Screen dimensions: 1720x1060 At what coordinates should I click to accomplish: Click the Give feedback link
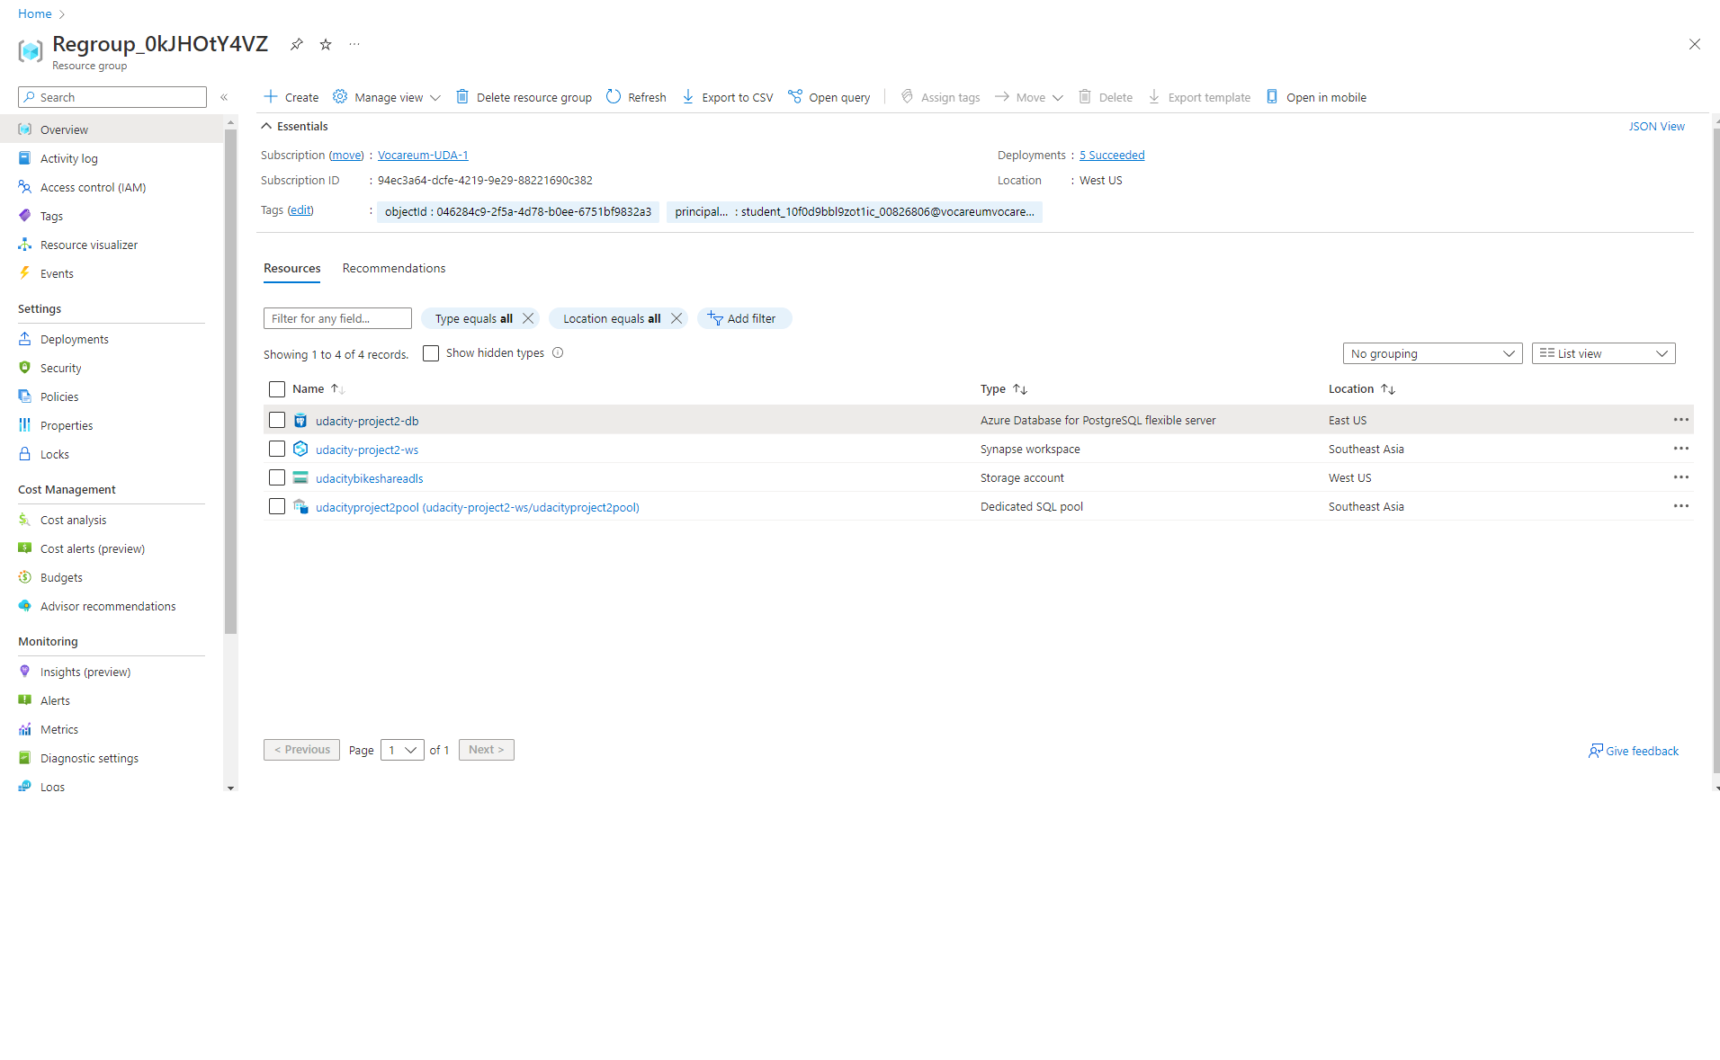1634,751
